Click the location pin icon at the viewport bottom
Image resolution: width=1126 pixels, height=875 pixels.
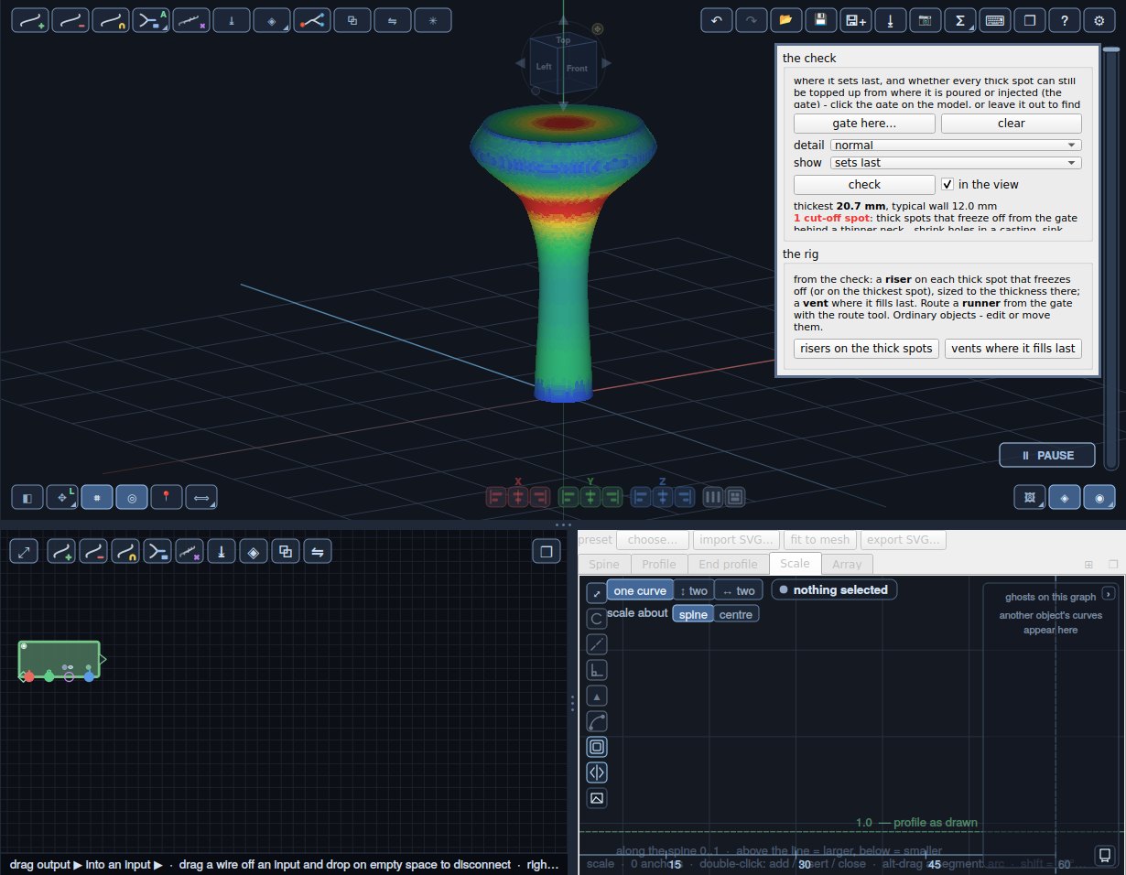167,497
